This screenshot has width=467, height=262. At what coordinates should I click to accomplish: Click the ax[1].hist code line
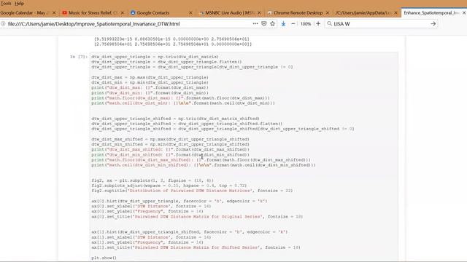(190, 232)
